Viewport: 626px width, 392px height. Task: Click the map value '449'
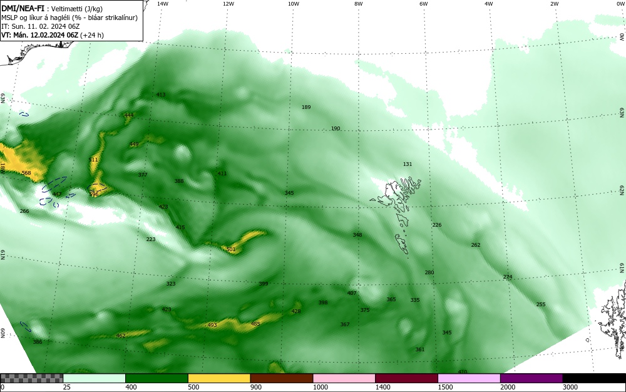pos(134,144)
